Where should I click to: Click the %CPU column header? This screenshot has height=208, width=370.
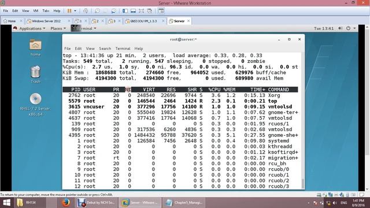(x=214, y=90)
